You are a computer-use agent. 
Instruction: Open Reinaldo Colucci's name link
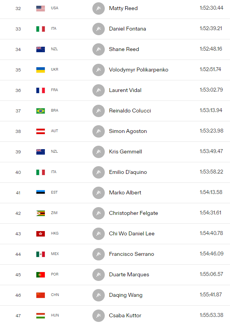pyautogui.click(x=130, y=111)
